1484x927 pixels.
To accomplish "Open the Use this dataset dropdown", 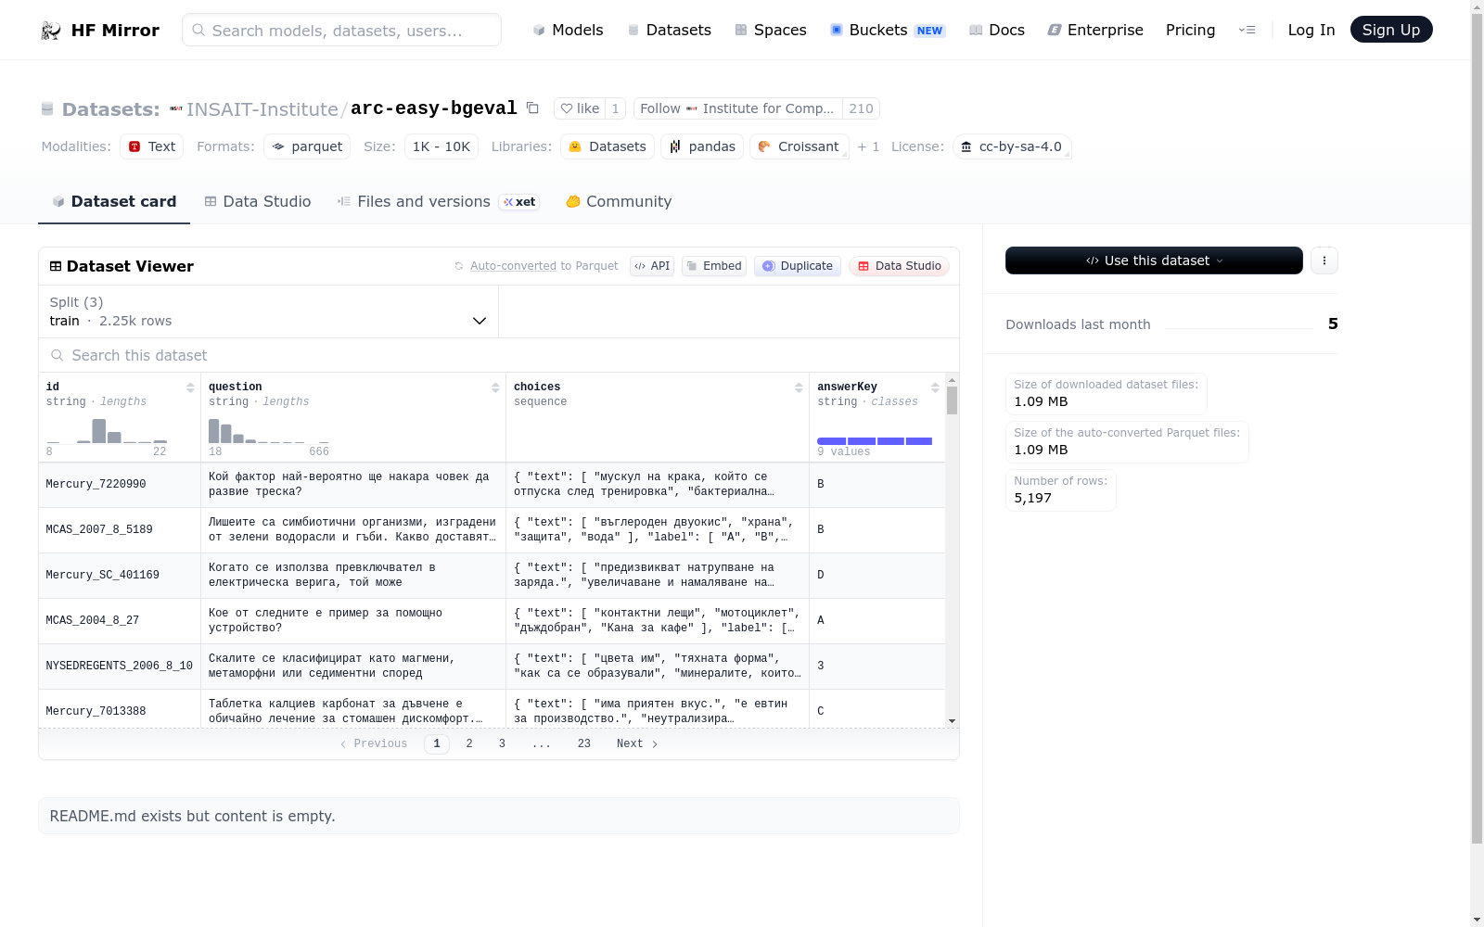I will 1154,260.
